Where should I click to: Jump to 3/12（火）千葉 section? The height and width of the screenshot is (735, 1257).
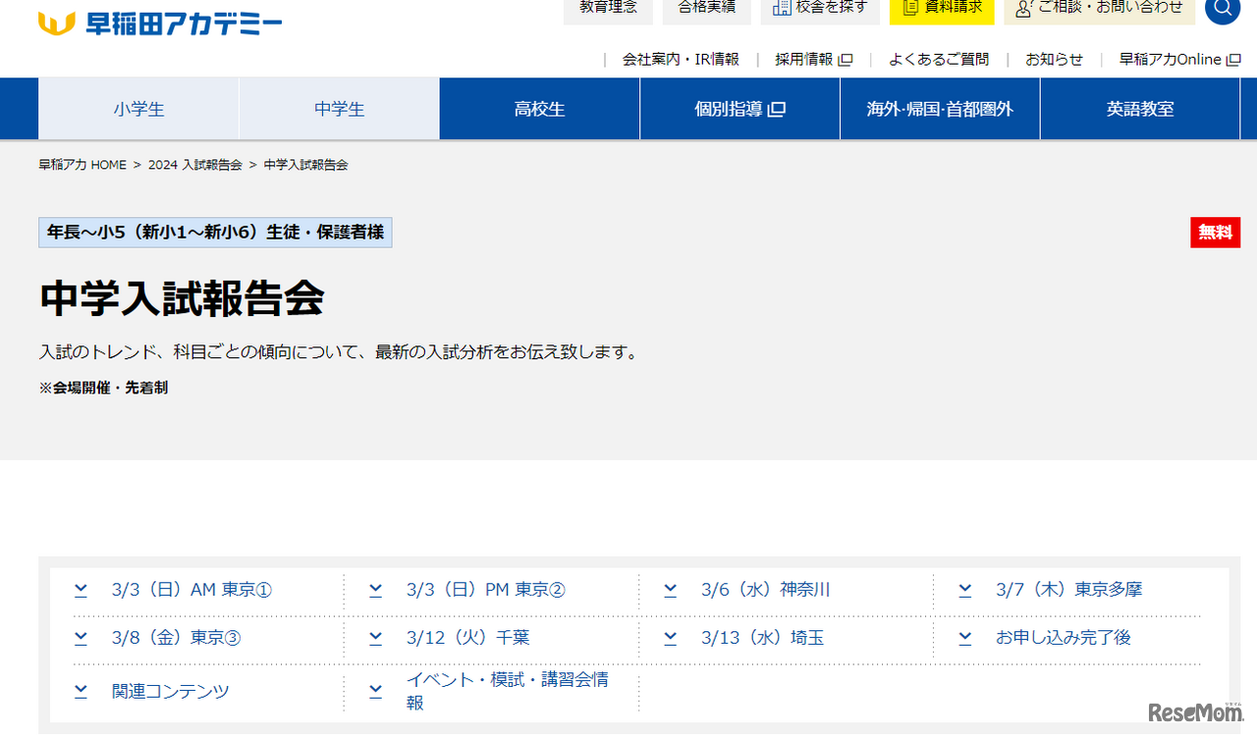pos(468,638)
